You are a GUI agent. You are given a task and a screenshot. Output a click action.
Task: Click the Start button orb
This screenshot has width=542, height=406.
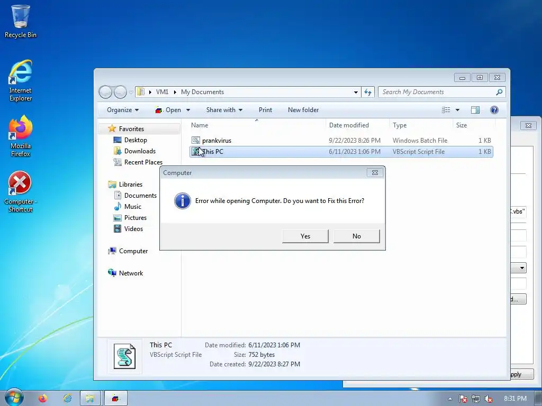point(14,398)
